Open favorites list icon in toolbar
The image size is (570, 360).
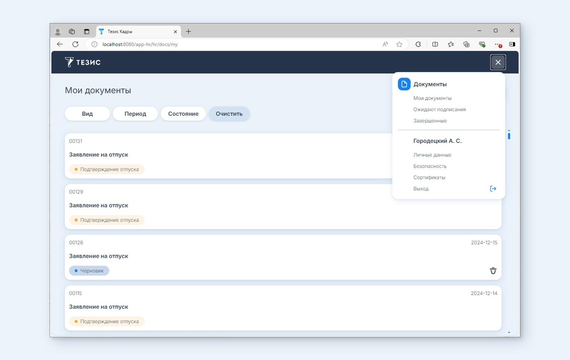click(451, 44)
